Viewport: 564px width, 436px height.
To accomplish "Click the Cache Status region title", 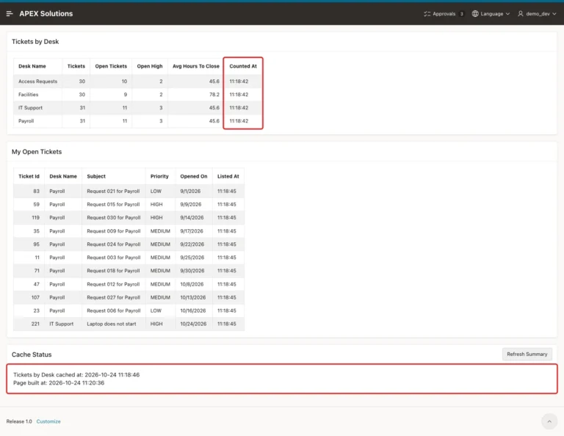I will point(32,355).
